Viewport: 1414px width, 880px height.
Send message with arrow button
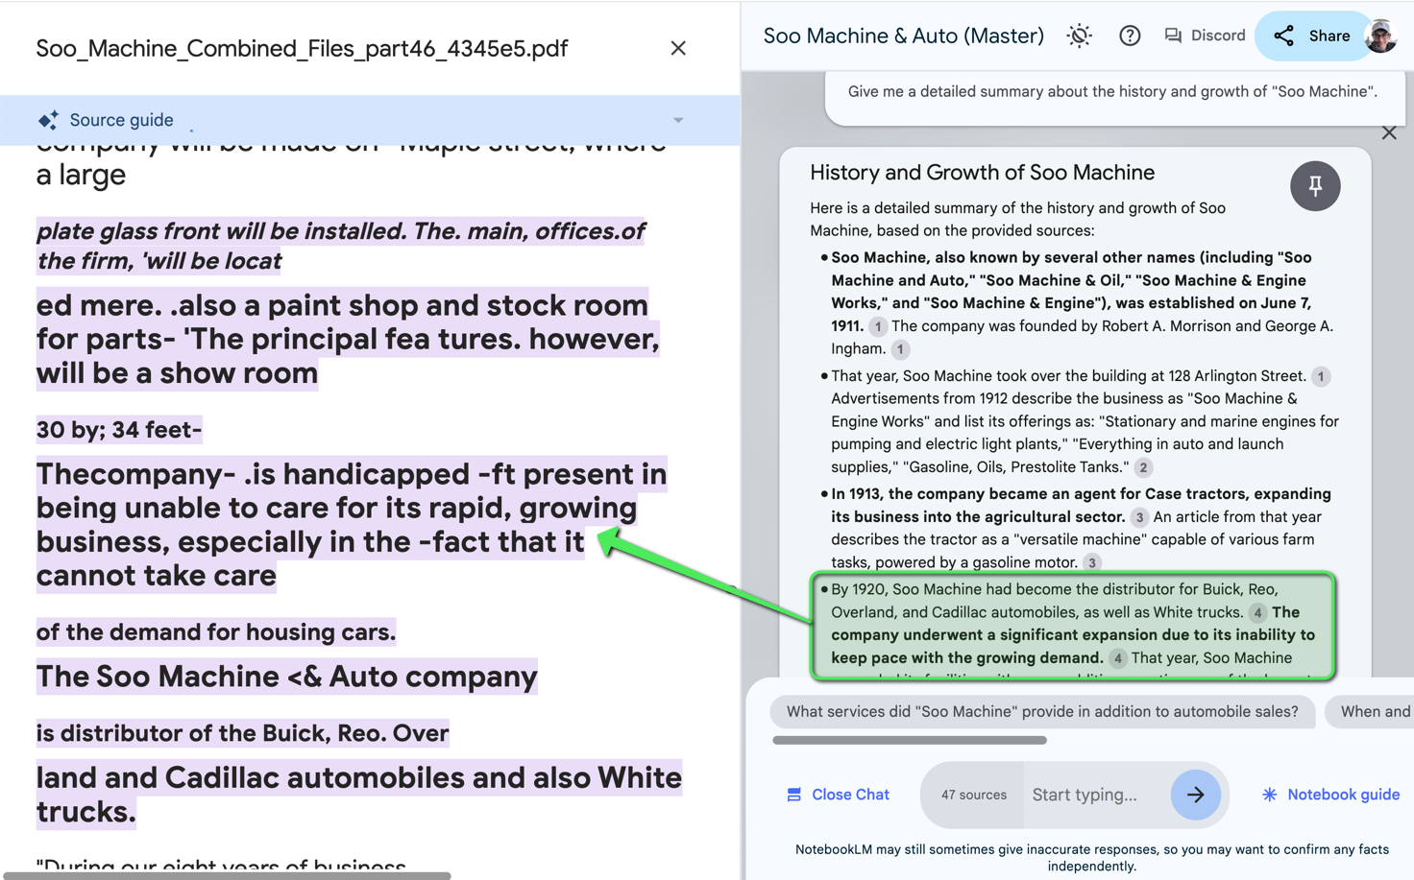pyautogui.click(x=1196, y=795)
